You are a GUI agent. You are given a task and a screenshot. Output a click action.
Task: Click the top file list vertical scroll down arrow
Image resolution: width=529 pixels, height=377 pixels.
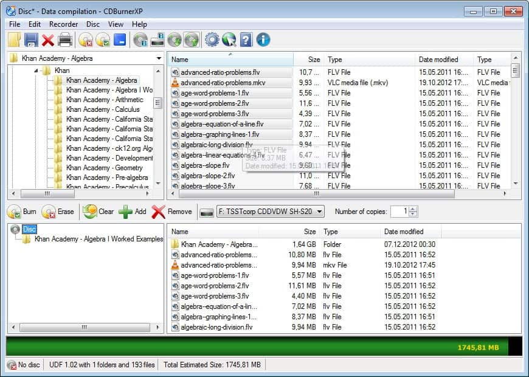(x=516, y=184)
